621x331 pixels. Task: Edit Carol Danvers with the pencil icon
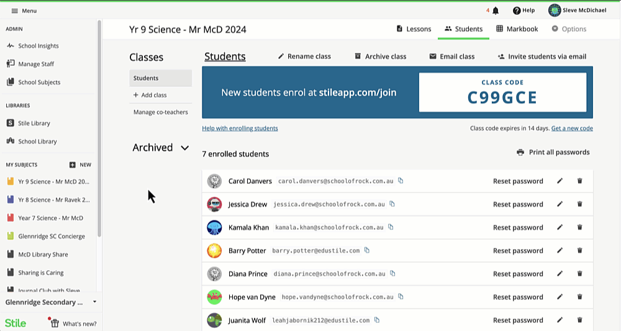(x=560, y=181)
